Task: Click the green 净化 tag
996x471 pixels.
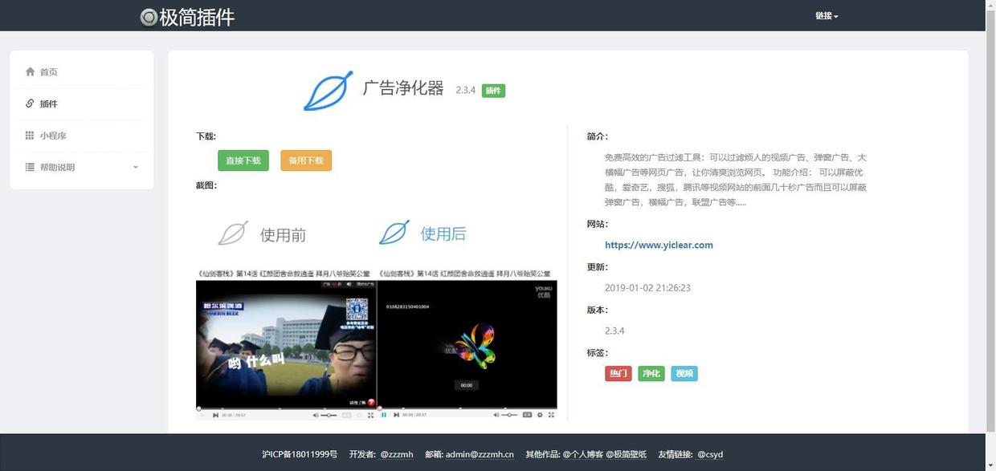Action: click(x=651, y=373)
